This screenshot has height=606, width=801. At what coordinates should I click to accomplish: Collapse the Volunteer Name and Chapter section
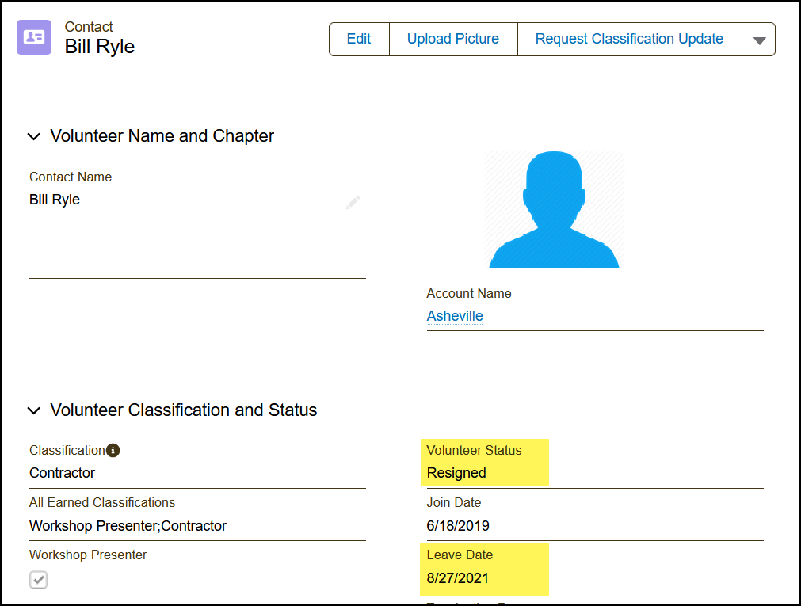[x=33, y=136]
